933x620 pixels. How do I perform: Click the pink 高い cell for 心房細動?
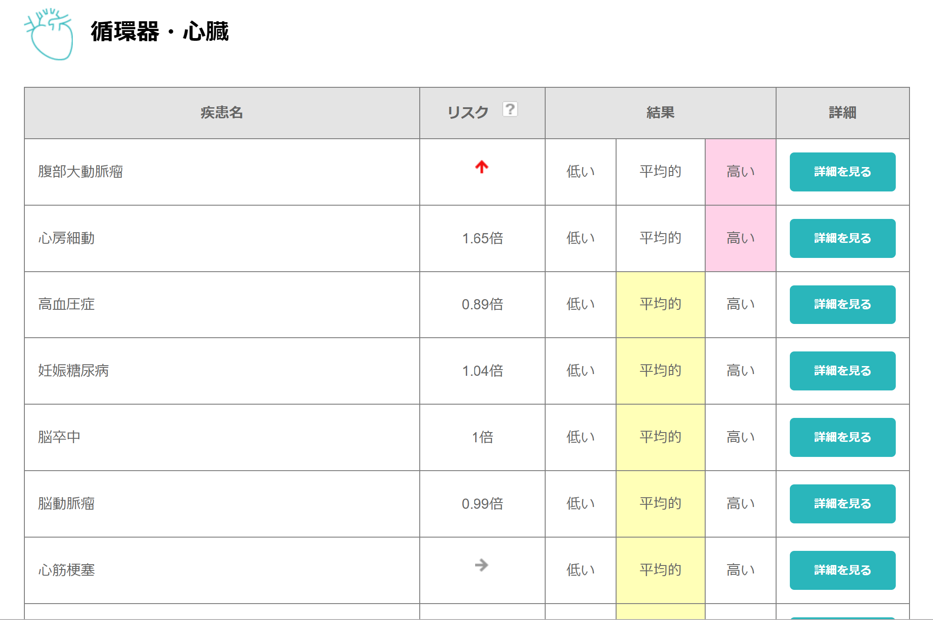coord(741,238)
